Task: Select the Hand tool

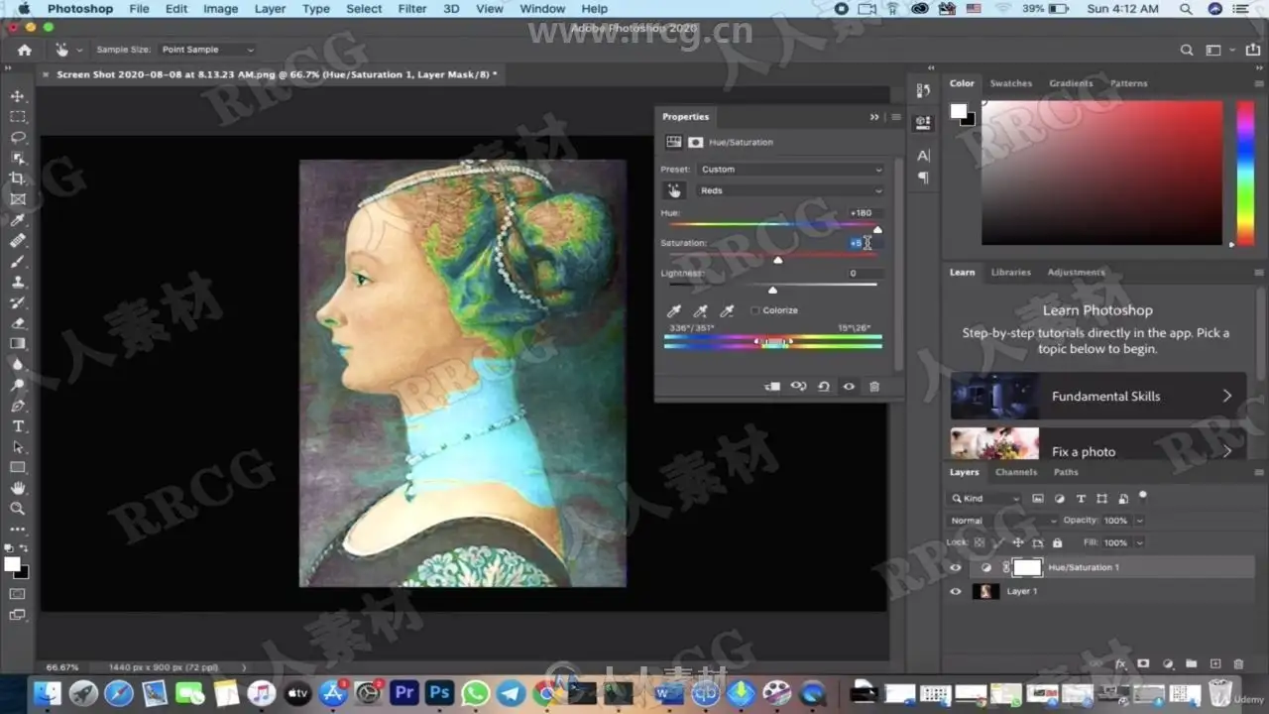Action: pos(18,488)
